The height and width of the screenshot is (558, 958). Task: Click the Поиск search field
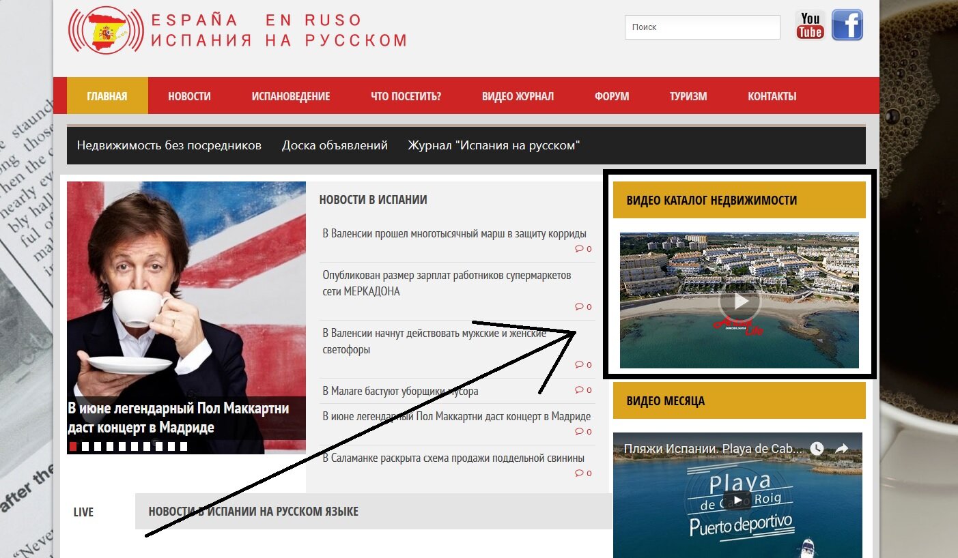[702, 27]
